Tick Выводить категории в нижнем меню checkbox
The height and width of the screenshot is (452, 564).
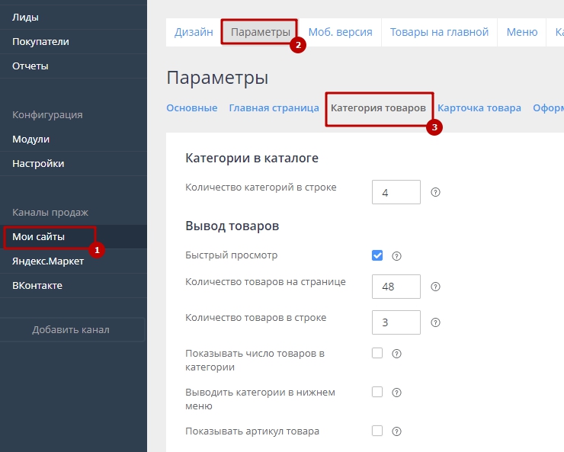pos(377,392)
